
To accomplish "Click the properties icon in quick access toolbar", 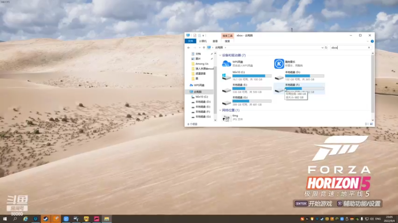I will click(195, 35).
